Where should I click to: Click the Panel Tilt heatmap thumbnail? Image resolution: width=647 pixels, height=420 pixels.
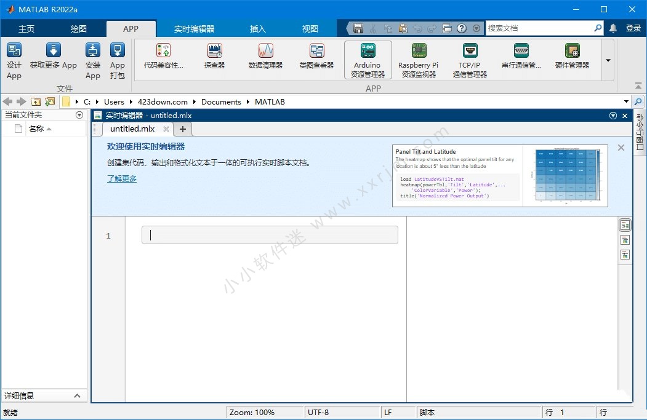point(566,175)
